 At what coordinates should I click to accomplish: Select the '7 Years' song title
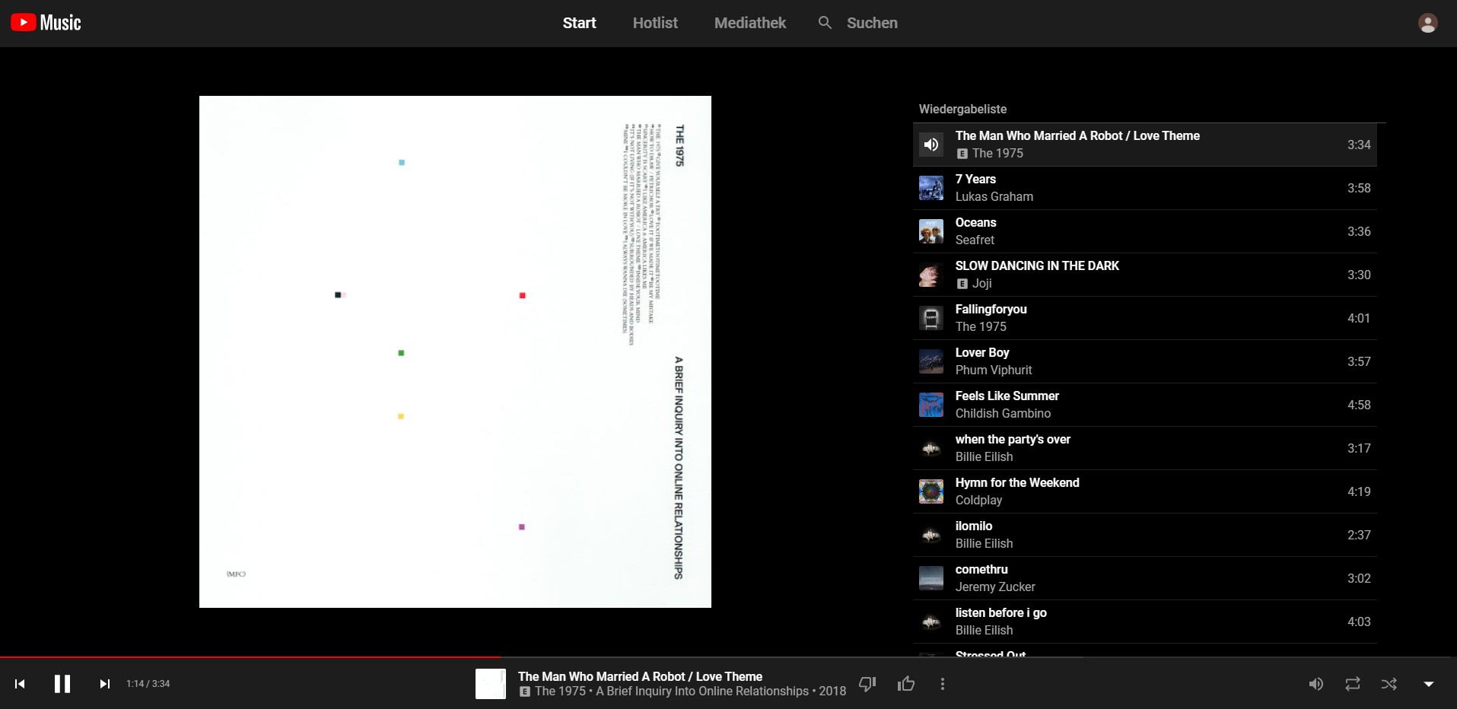point(975,179)
